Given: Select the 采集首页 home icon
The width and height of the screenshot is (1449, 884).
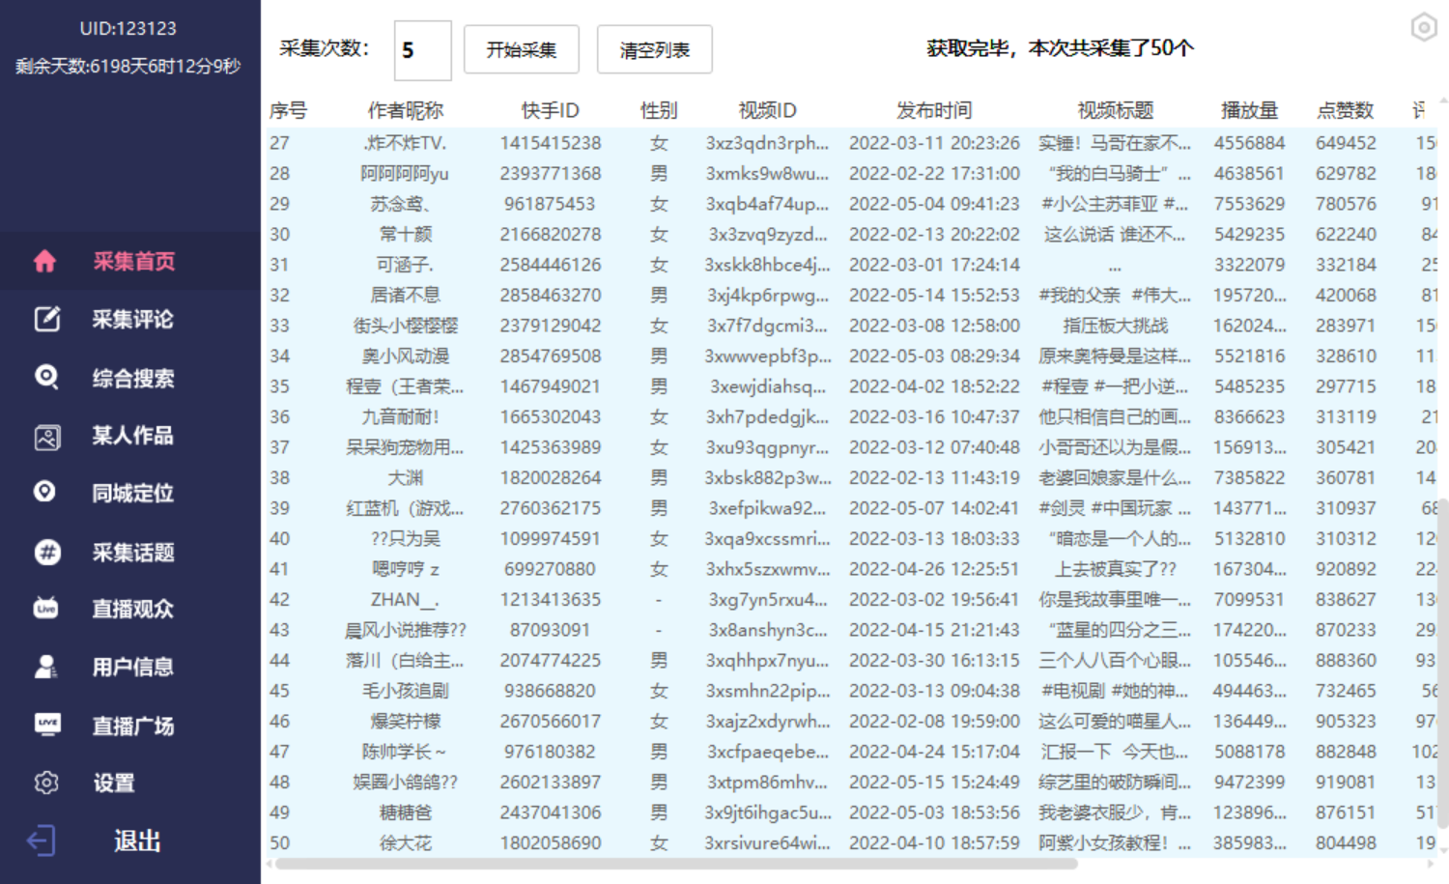Looking at the screenshot, I should (x=45, y=260).
